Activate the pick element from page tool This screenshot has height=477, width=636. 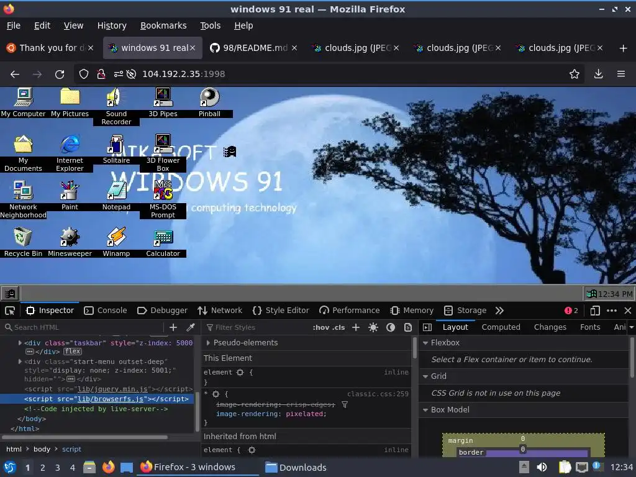[10, 311]
